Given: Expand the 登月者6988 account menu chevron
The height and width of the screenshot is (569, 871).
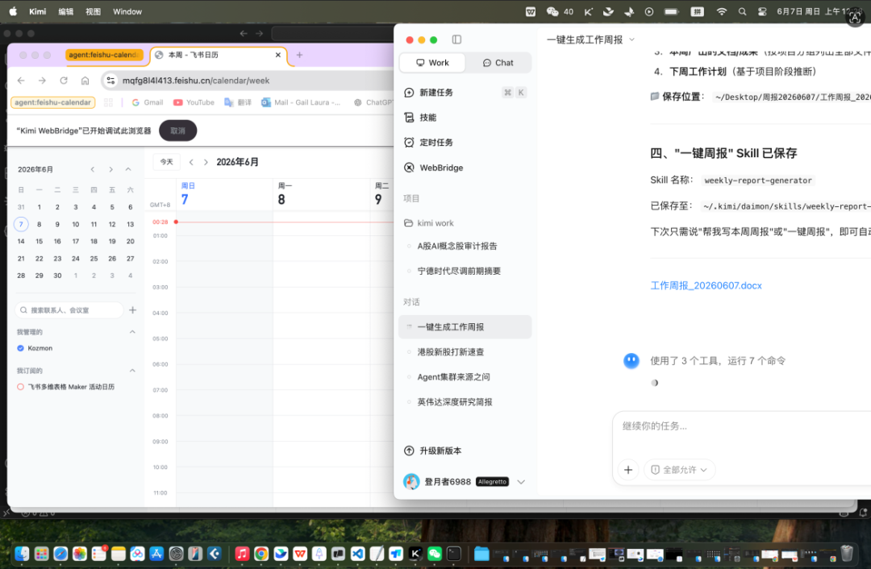Looking at the screenshot, I should pos(520,482).
